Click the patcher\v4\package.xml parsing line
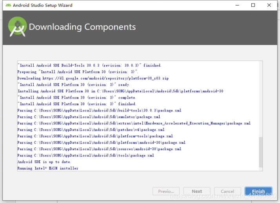Image resolution: width=280 pixels, height=203 pixels. [91, 130]
